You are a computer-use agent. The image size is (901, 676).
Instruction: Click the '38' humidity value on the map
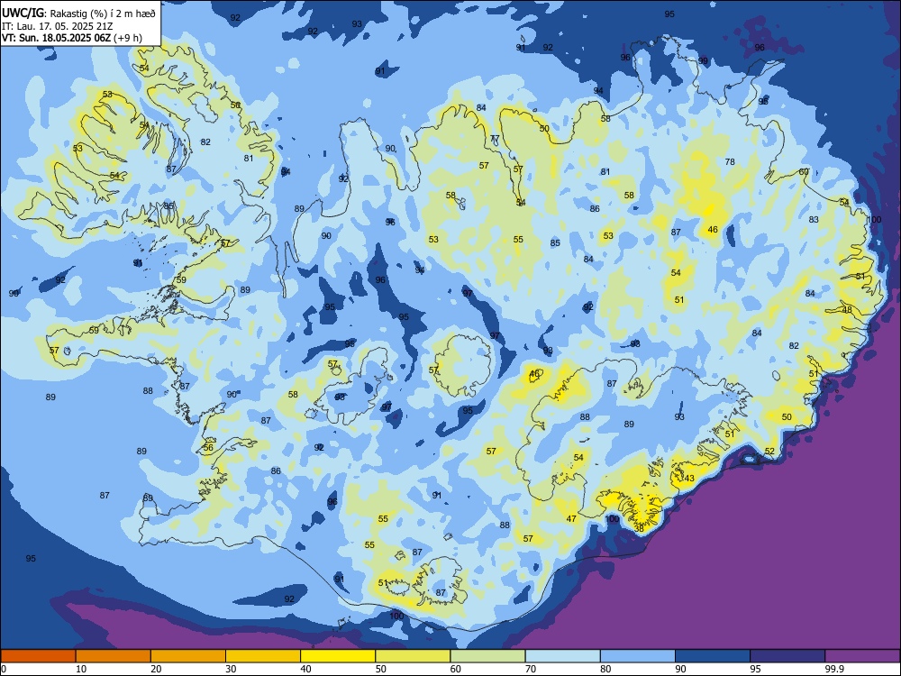click(x=639, y=529)
